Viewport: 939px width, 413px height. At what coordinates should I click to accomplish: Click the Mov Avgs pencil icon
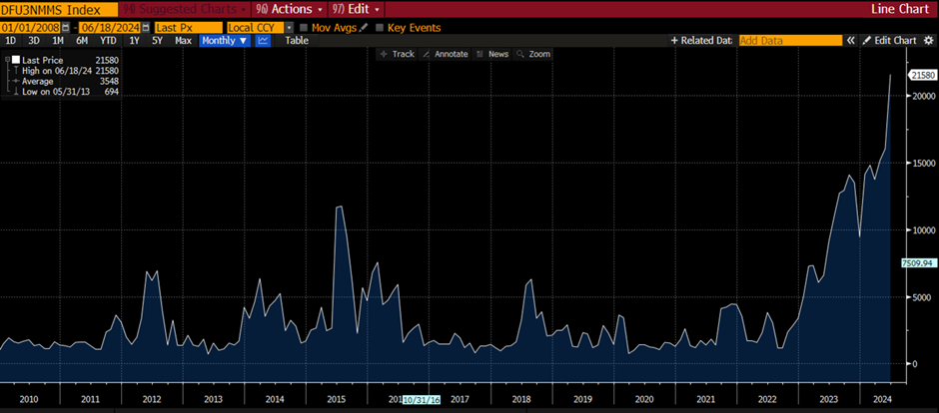(x=364, y=28)
